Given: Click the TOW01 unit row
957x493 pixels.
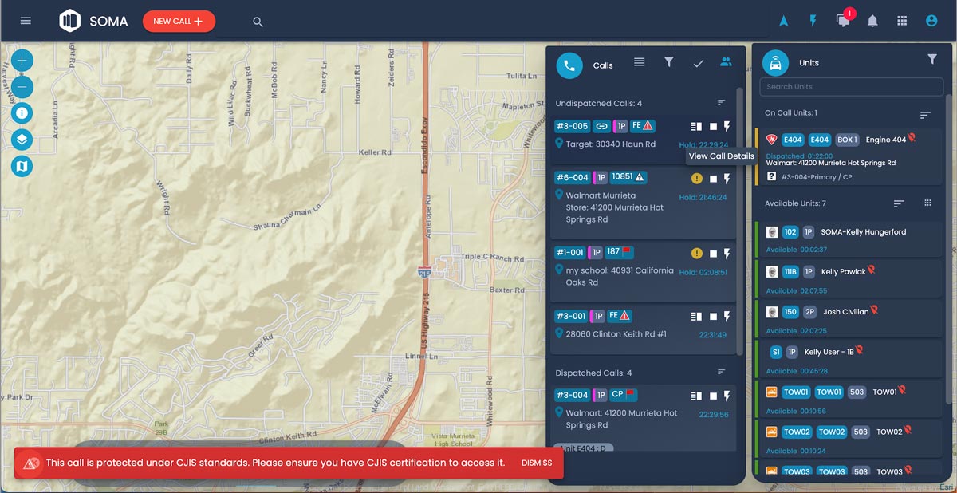Looking at the screenshot, I should [x=850, y=399].
